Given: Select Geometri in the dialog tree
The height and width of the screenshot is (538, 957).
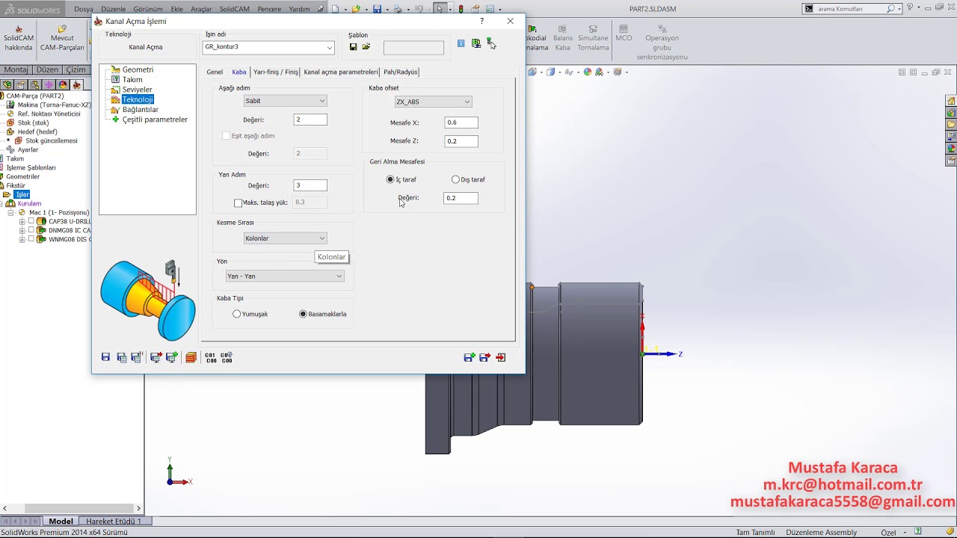Looking at the screenshot, I should pyautogui.click(x=138, y=69).
